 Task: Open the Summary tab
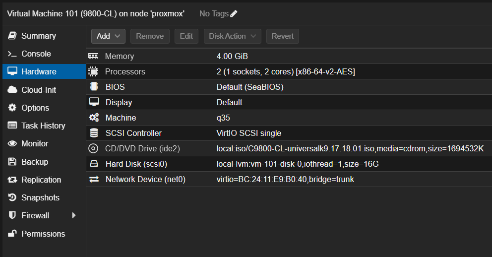(x=44, y=36)
